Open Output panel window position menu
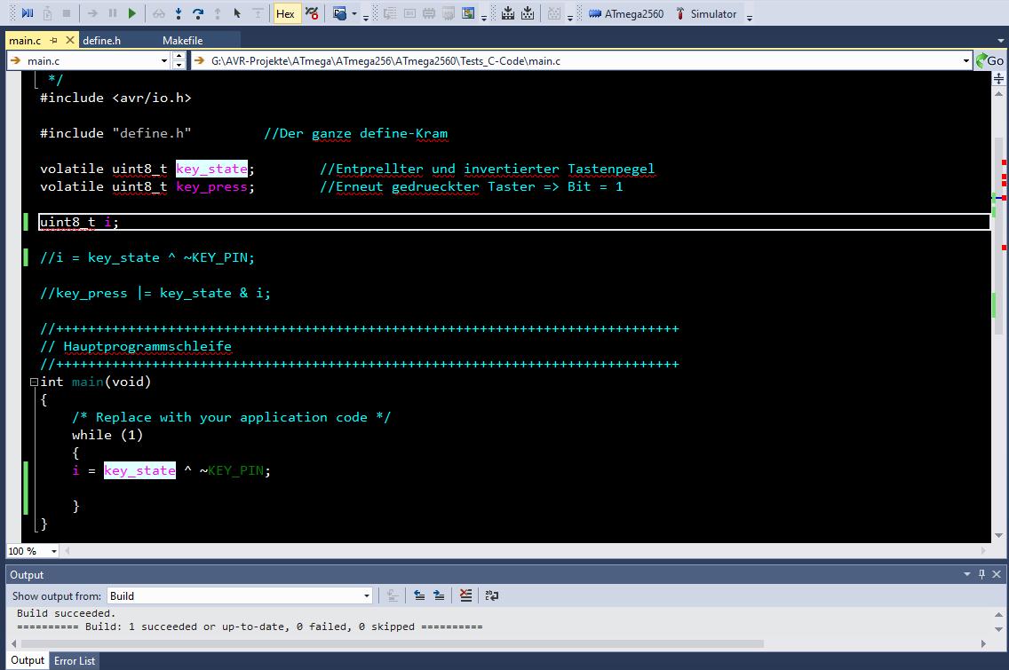The height and width of the screenshot is (670, 1009). pyautogui.click(x=966, y=574)
